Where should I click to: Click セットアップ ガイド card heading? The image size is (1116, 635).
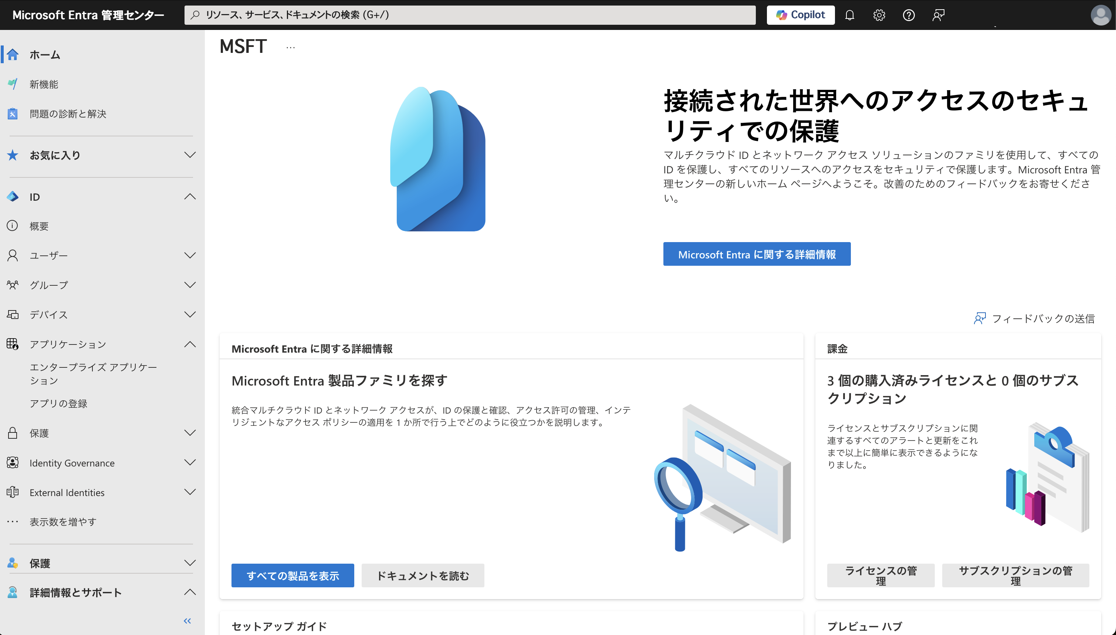click(279, 626)
